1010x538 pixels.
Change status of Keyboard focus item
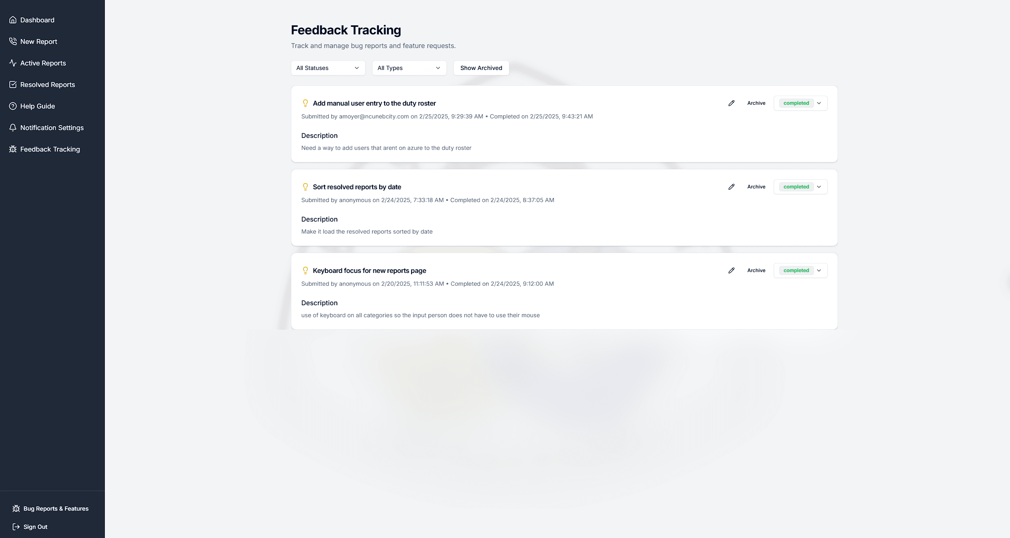(800, 270)
